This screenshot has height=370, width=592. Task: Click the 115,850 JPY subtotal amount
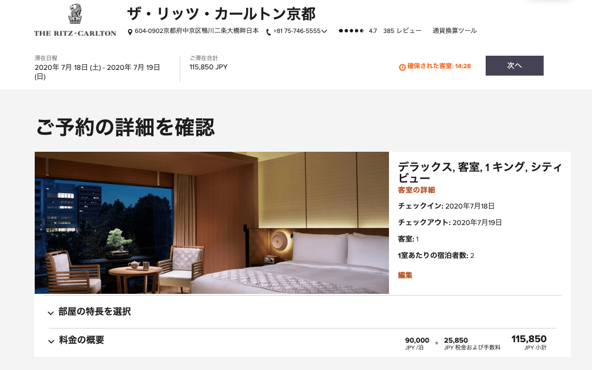pyautogui.click(x=529, y=339)
